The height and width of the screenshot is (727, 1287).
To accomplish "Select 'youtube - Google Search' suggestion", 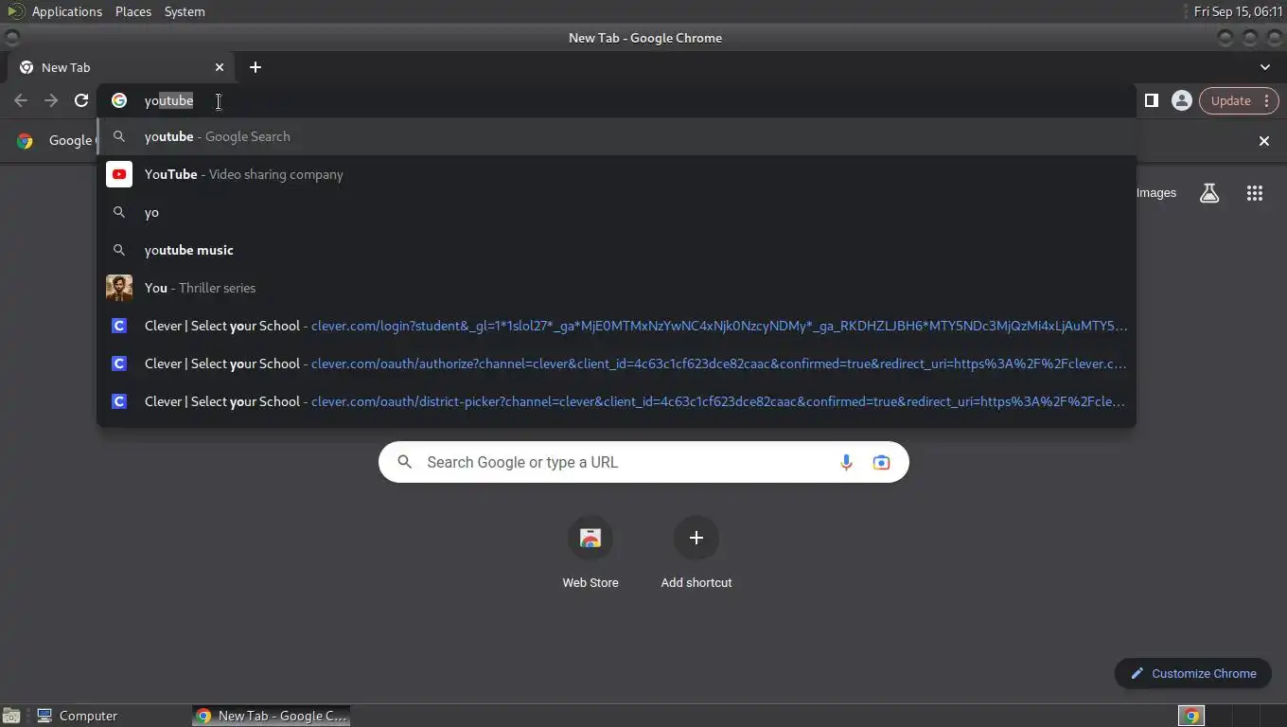I will click(x=616, y=136).
